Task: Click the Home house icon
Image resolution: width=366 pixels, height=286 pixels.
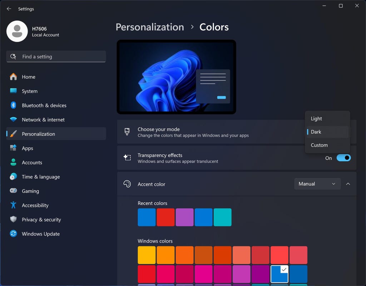Action: [x=13, y=77]
